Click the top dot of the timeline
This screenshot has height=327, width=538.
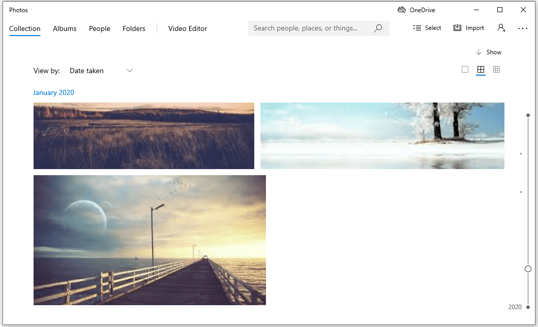(528, 115)
